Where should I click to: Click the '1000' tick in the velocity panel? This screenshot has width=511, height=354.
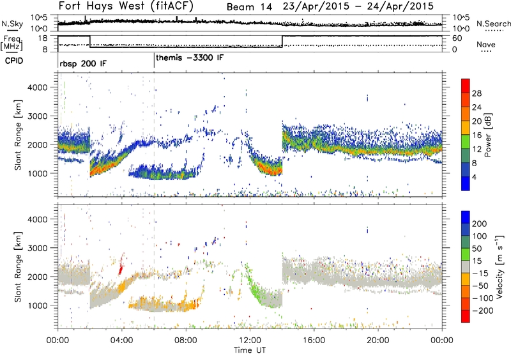(37, 305)
